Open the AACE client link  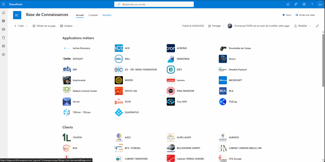click(128, 137)
